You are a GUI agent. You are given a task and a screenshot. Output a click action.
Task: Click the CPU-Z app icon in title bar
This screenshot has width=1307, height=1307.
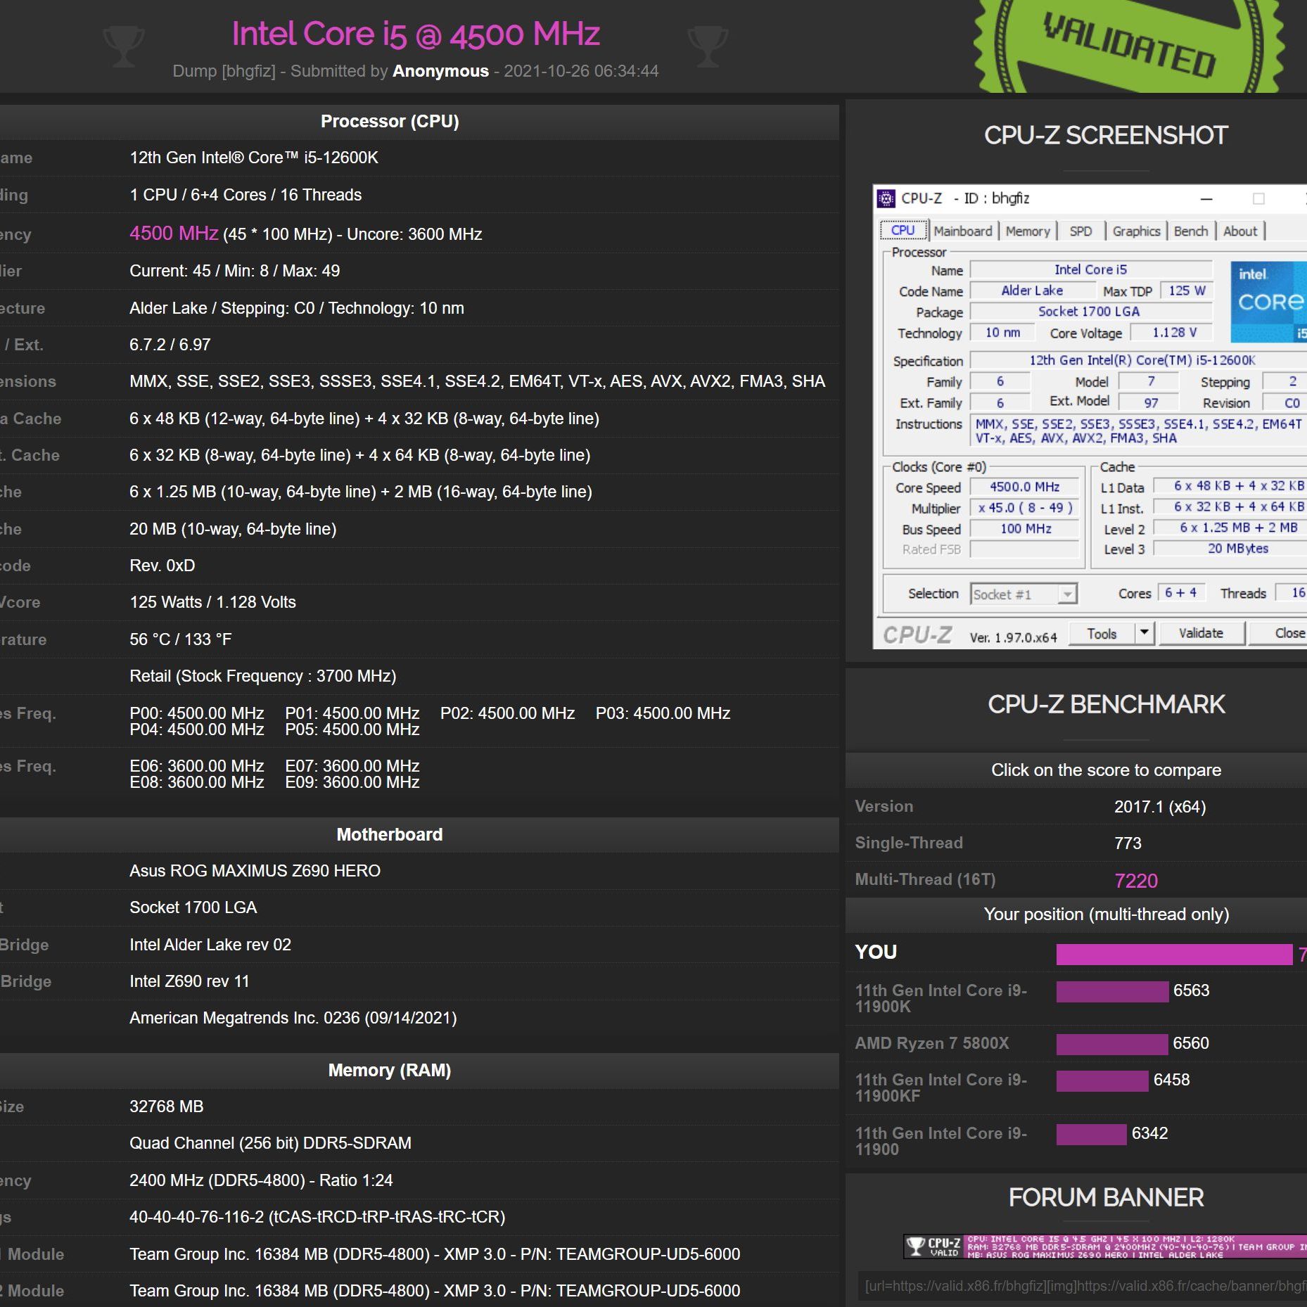coord(886,198)
